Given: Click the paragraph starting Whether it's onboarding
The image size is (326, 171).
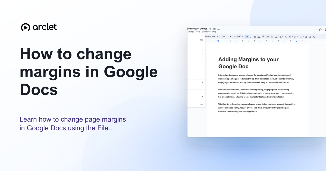Looking at the screenshot, I should [256, 108].
